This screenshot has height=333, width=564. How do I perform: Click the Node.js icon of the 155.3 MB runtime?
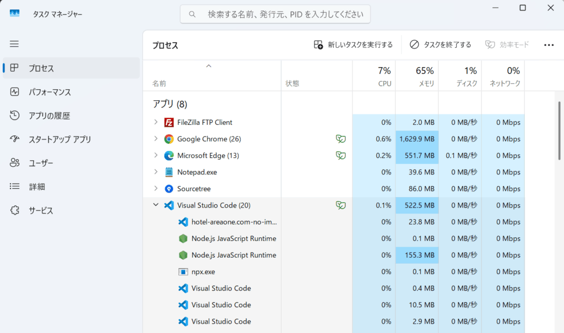click(x=183, y=255)
